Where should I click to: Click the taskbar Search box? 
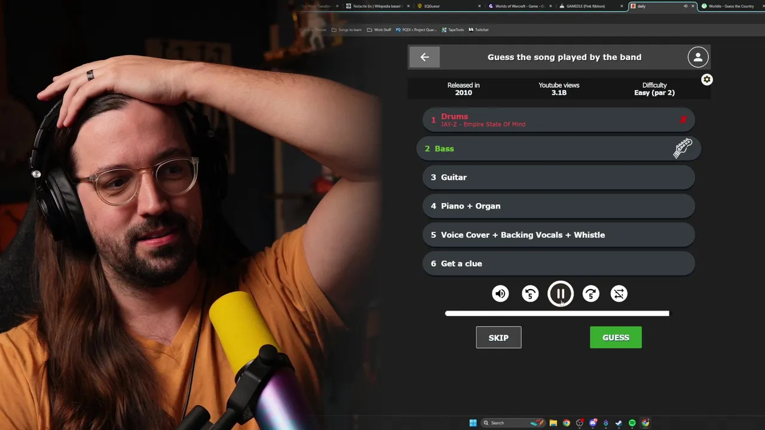514,423
